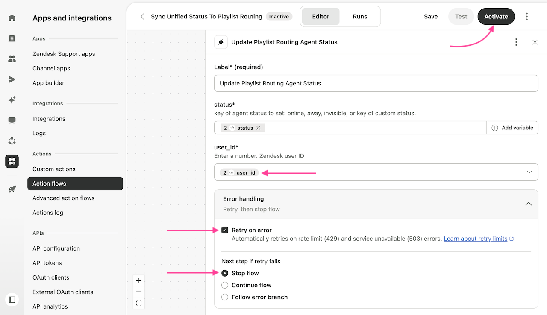547x315 pixels.
Task: Open the Home icon in the sidebar
Action: [12, 18]
